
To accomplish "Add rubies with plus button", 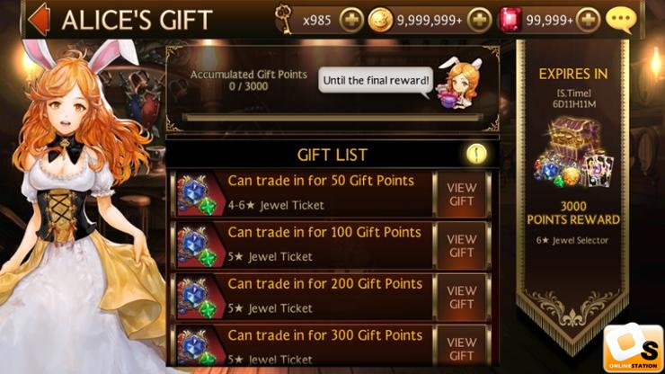I will pyautogui.click(x=589, y=20).
